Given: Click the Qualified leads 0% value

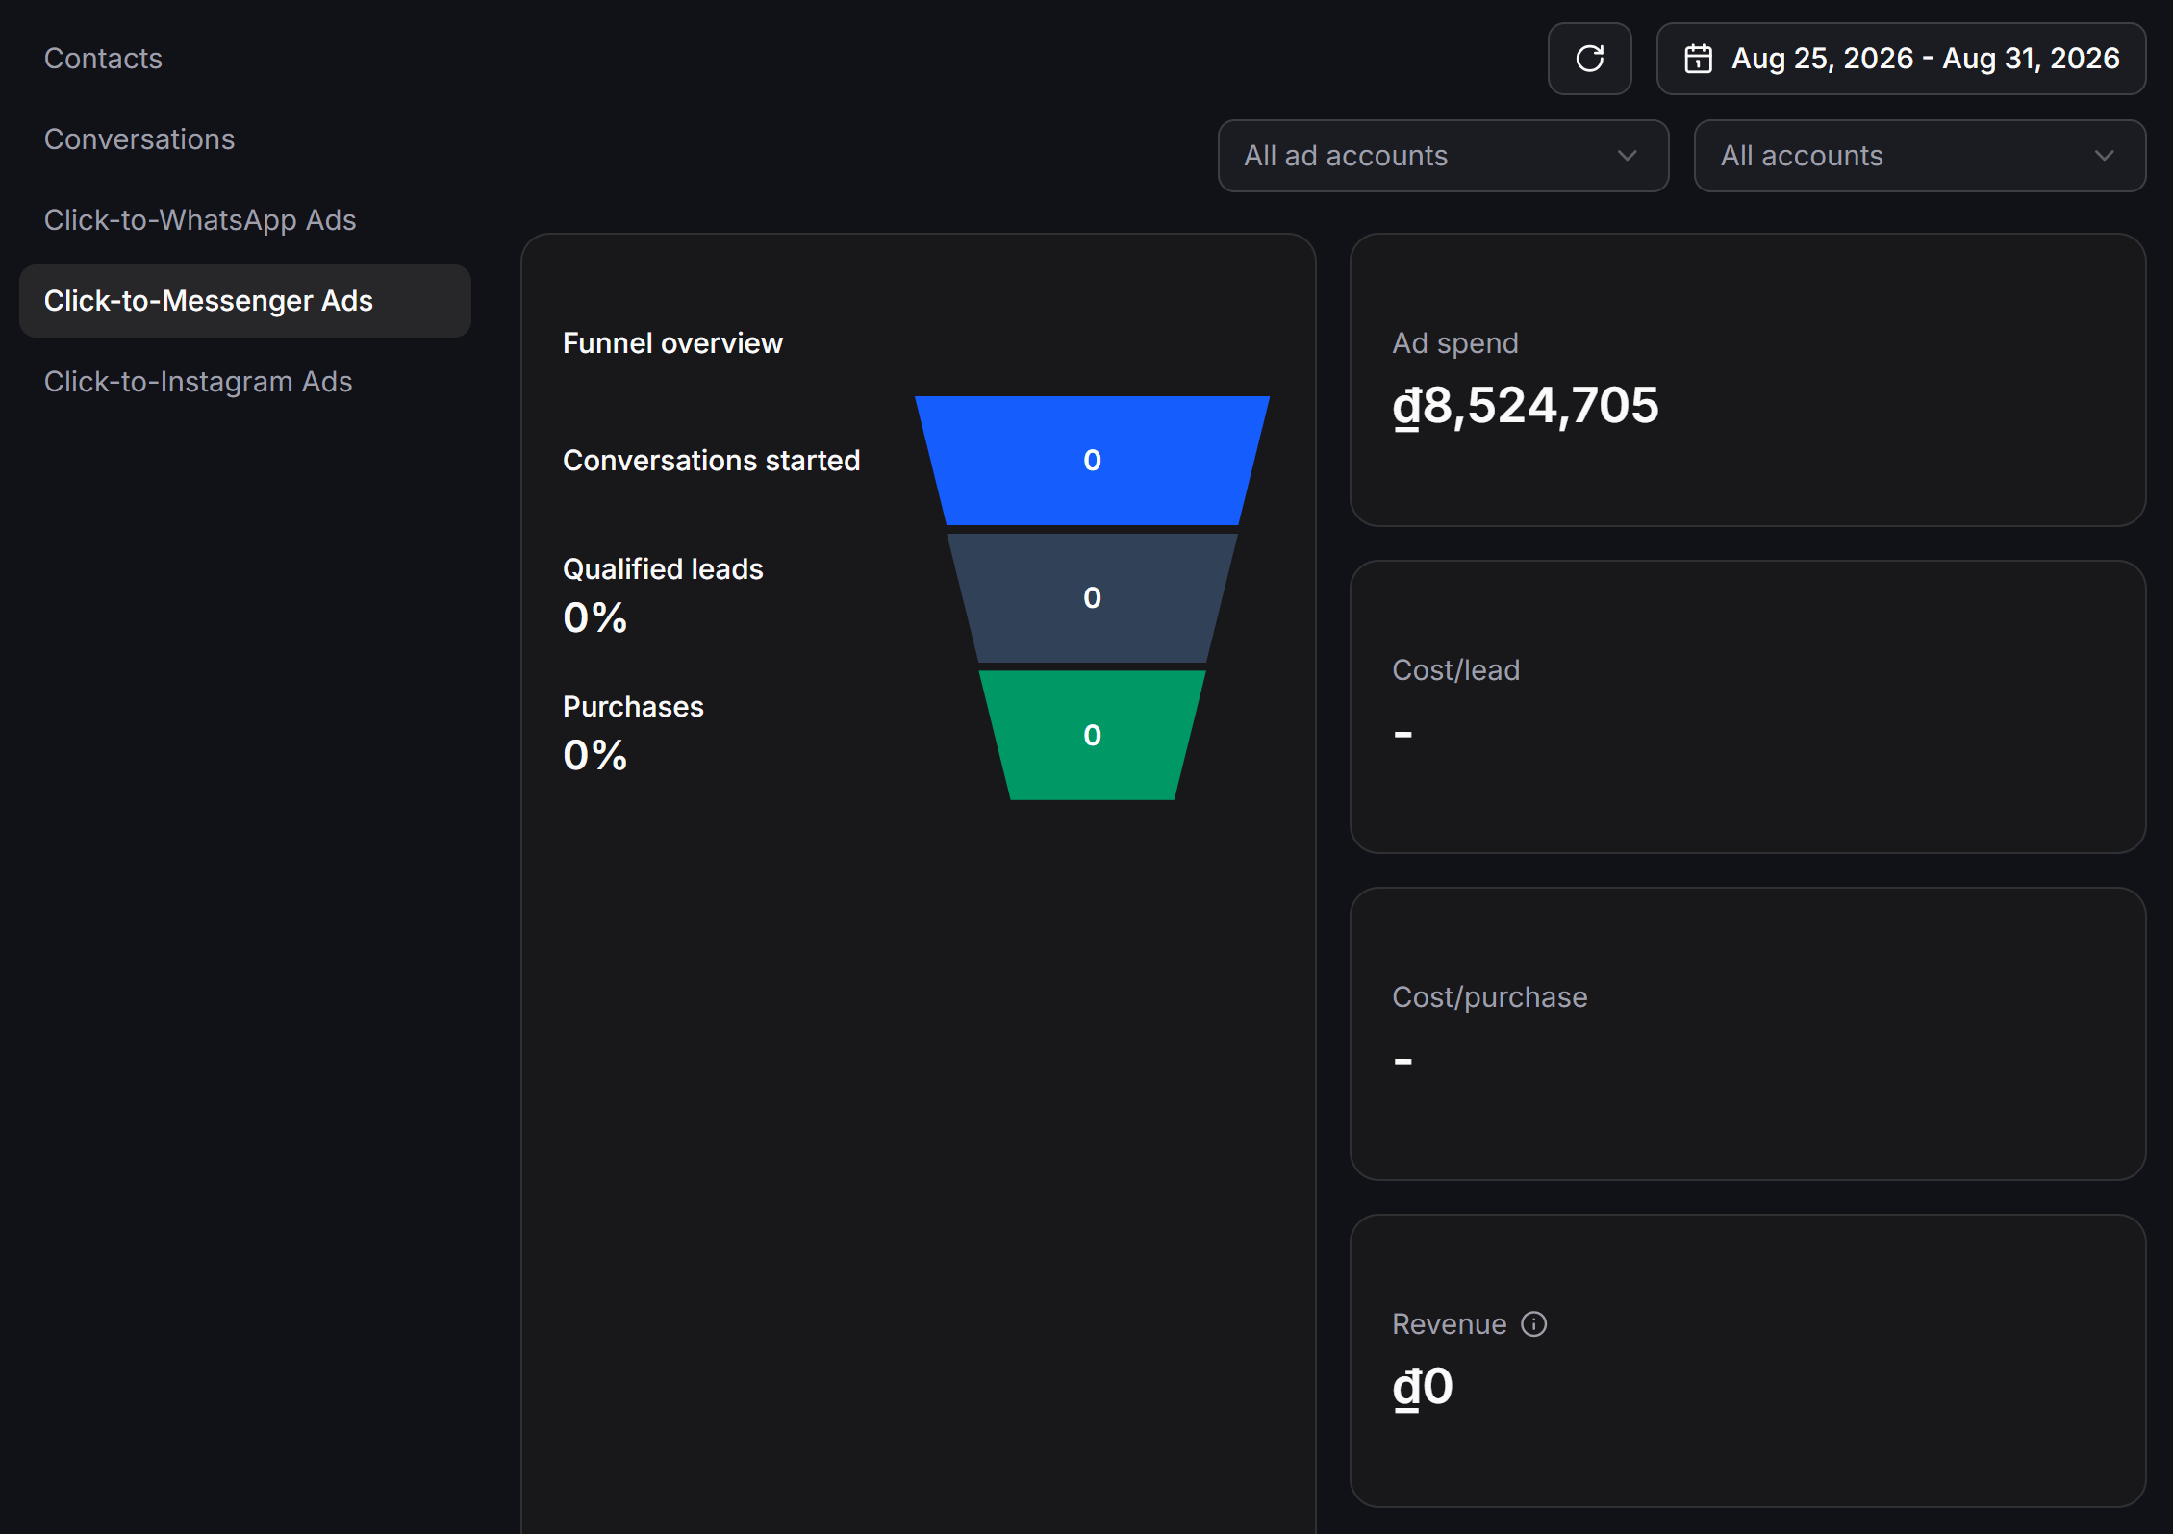Looking at the screenshot, I should tap(594, 617).
